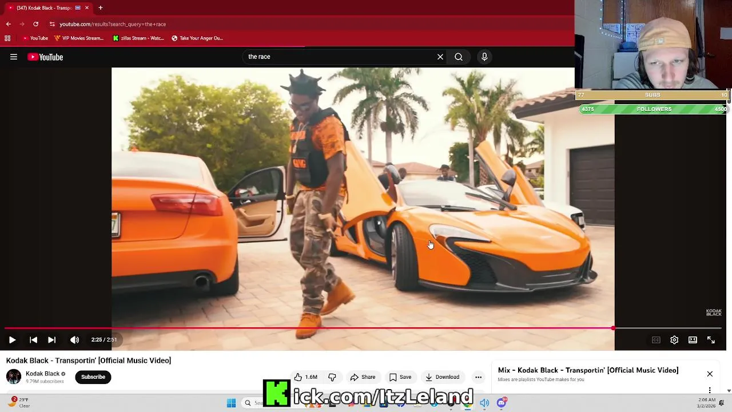The image size is (732, 412).
Task: Open more actions three-dot menu
Action: [478, 377]
